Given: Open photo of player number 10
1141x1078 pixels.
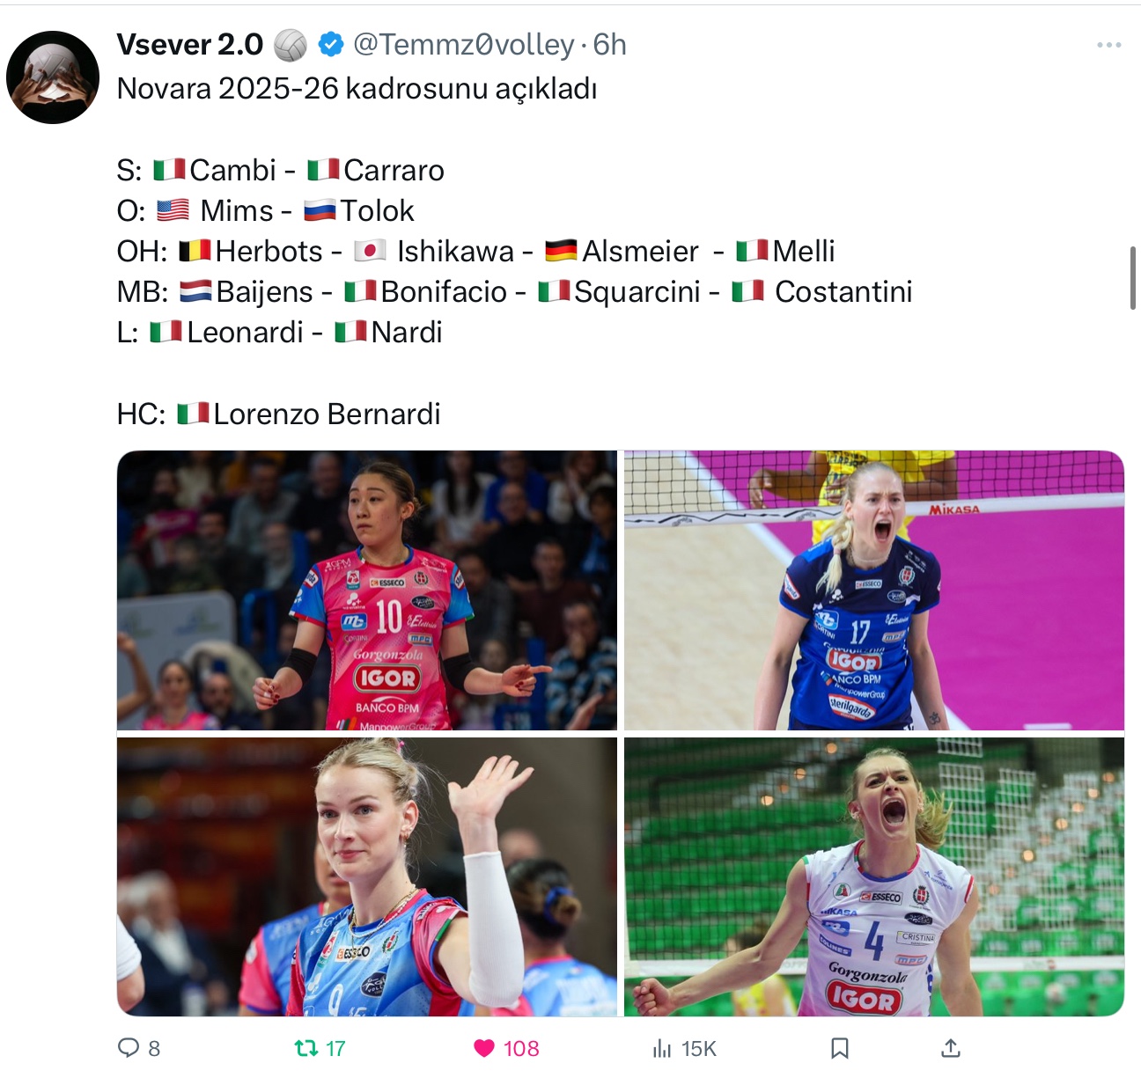Looking at the screenshot, I should (367, 590).
